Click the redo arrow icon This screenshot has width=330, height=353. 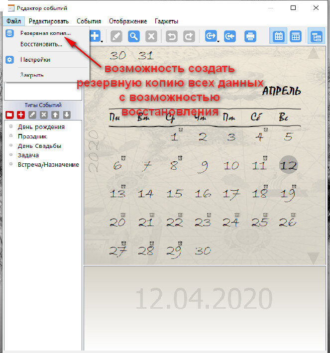(x=189, y=36)
